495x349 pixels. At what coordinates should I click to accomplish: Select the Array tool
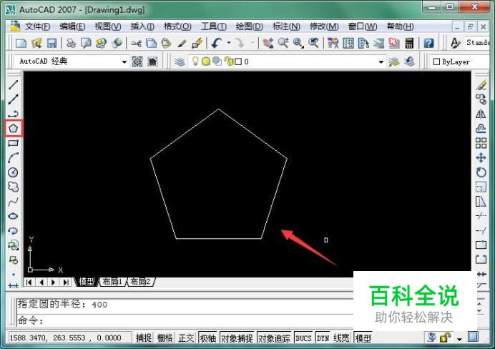point(481,143)
